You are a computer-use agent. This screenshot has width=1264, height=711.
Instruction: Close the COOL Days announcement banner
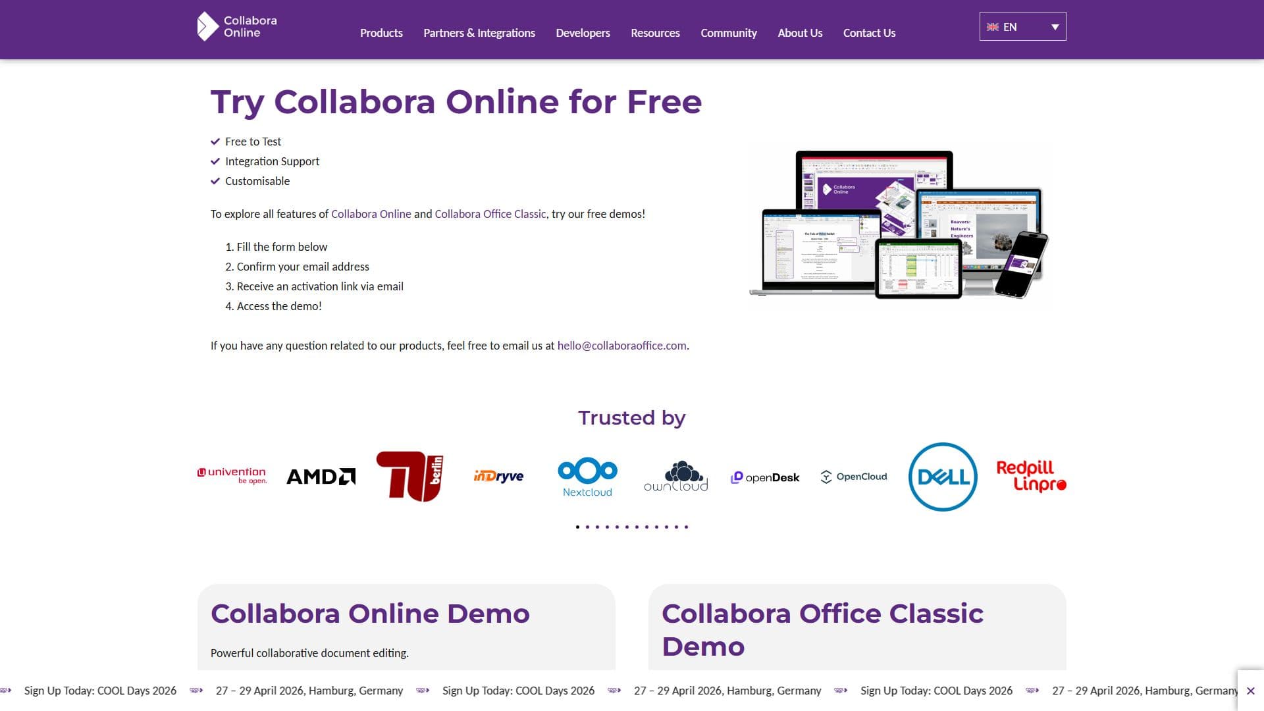(1251, 691)
